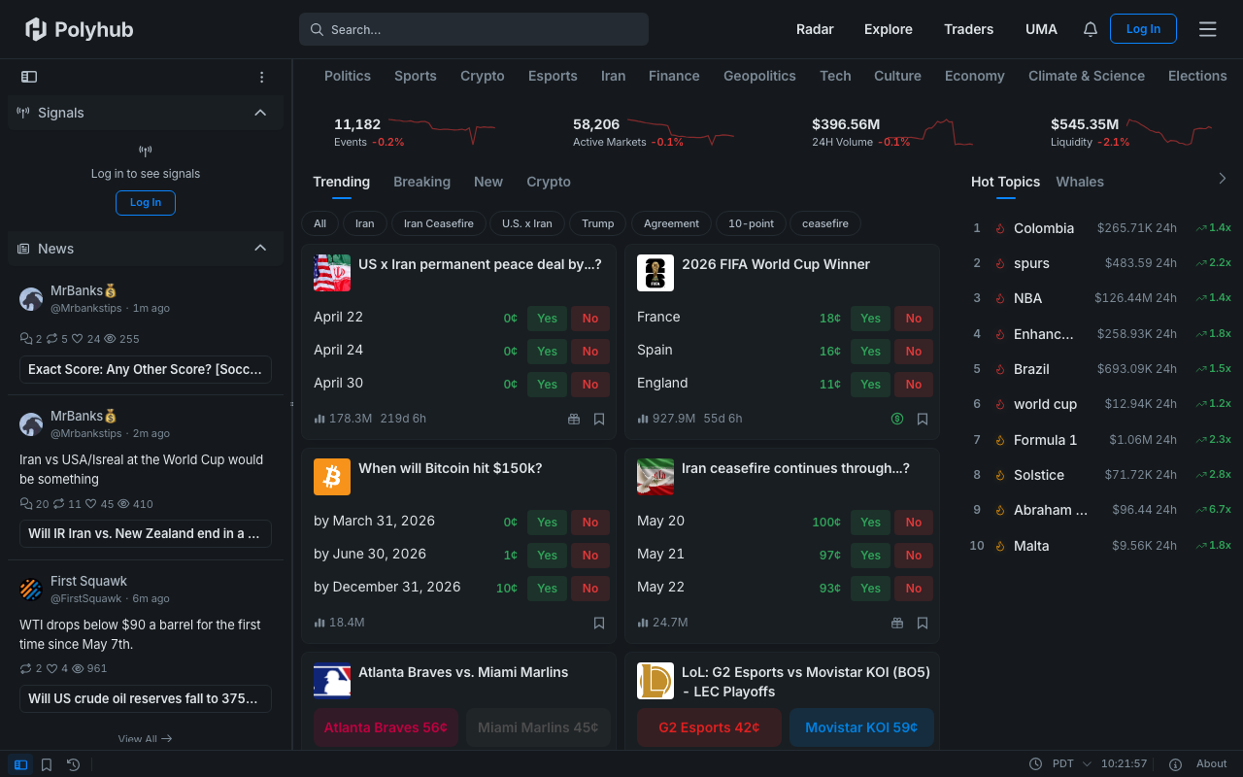
Task: Open the Traders nav item
Action: tap(969, 29)
